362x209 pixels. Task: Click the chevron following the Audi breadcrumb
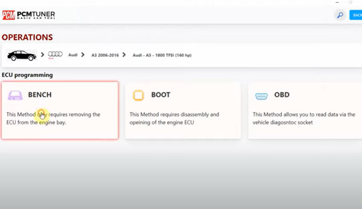click(83, 55)
